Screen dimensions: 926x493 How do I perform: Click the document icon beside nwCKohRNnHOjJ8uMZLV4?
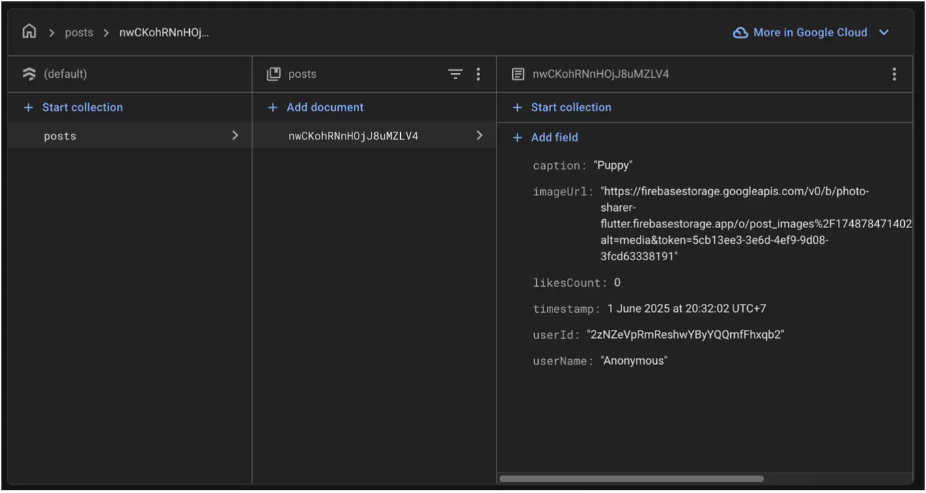coord(518,74)
